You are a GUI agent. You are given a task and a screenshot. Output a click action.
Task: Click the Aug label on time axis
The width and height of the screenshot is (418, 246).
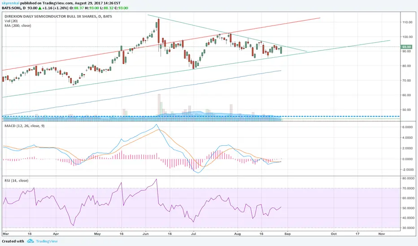[x=237, y=234]
